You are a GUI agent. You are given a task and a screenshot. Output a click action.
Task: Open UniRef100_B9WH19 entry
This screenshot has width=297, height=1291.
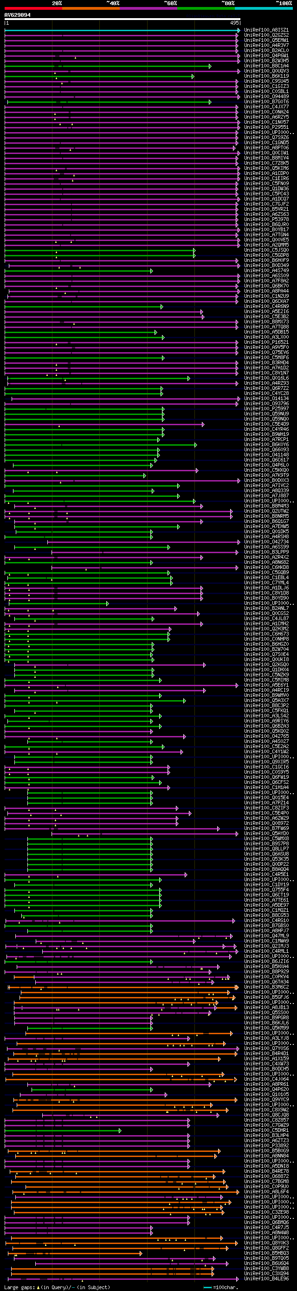click(266, 434)
